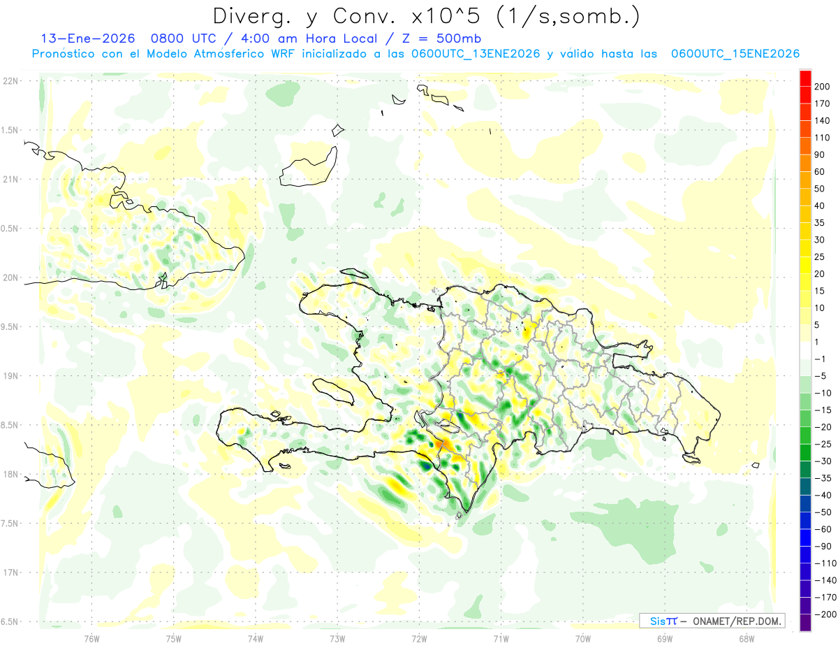Image resolution: width=838 pixels, height=648 pixels.
Task: Click the '74W' longitude label
Action: coord(256,638)
